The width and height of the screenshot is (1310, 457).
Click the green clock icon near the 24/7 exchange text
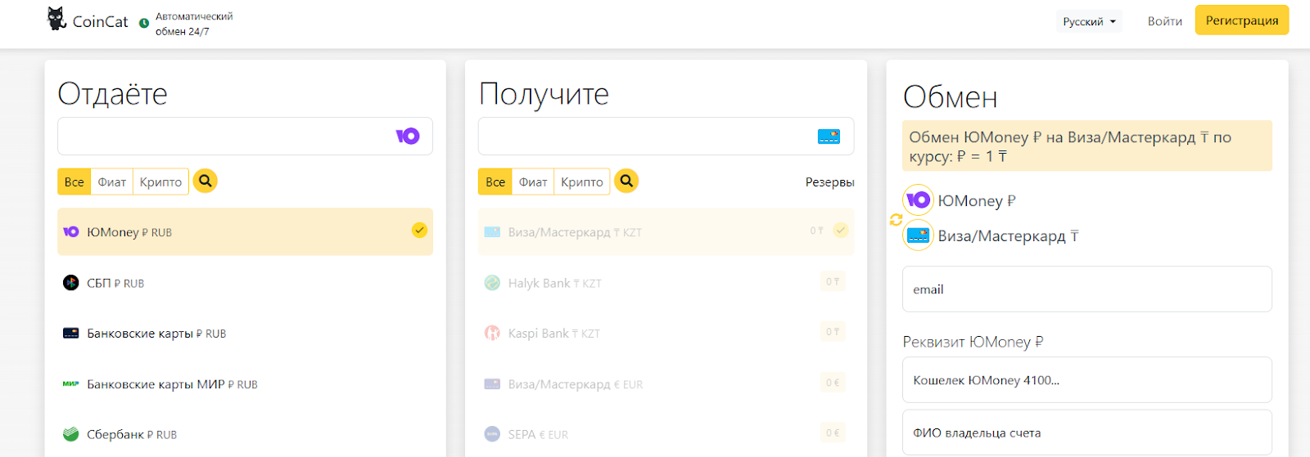(x=144, y=24)
